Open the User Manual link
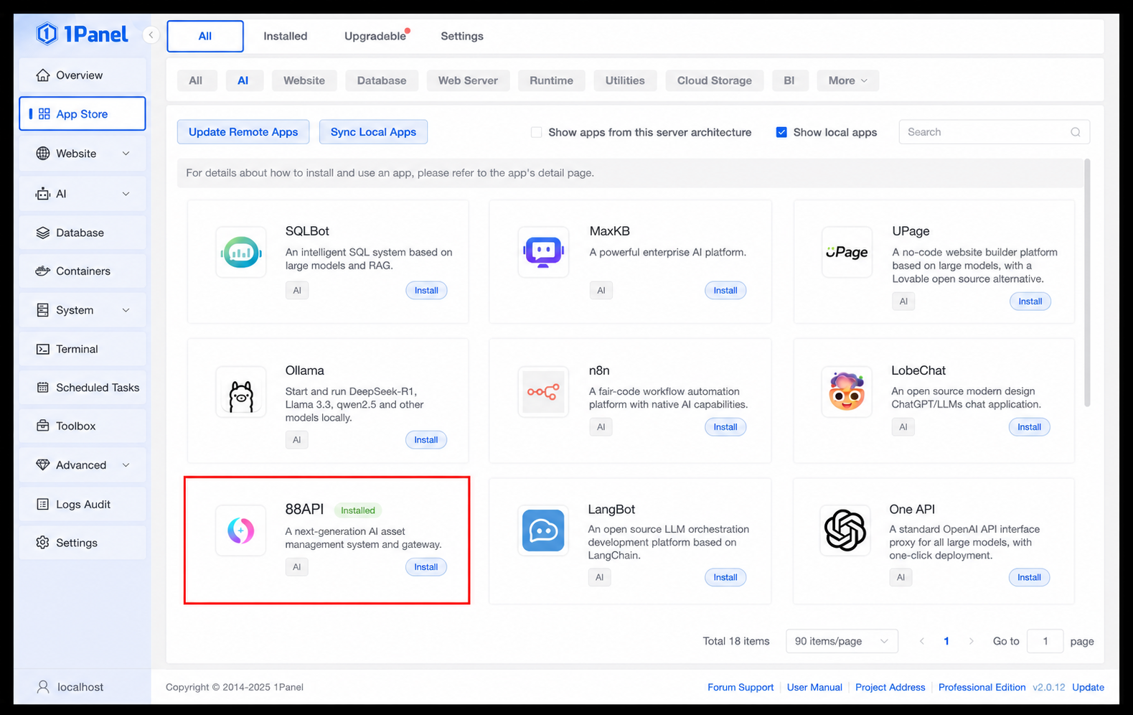This screenshot has width=1133, height=715. click(x=814, y=687)
